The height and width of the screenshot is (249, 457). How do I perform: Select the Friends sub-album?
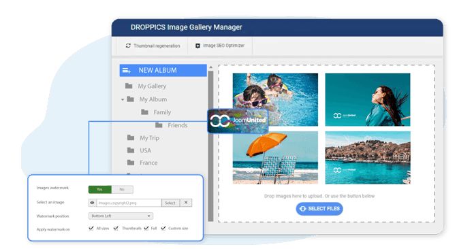click(x=178, y=125)
